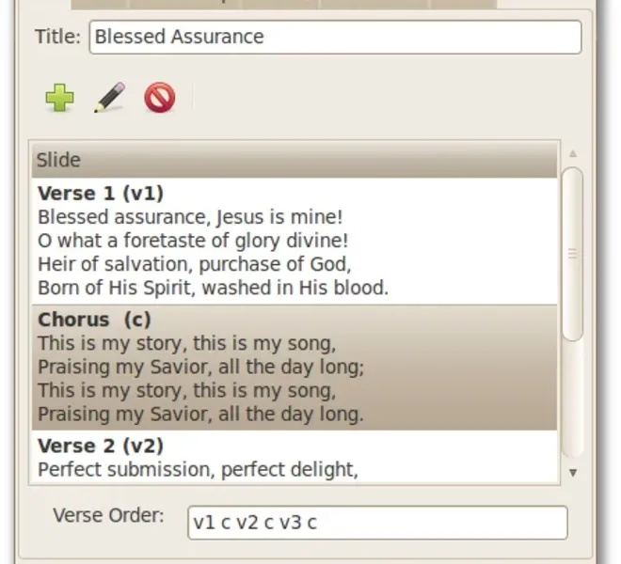Delete selected verse with red prohibited icon

click(160, 98)
